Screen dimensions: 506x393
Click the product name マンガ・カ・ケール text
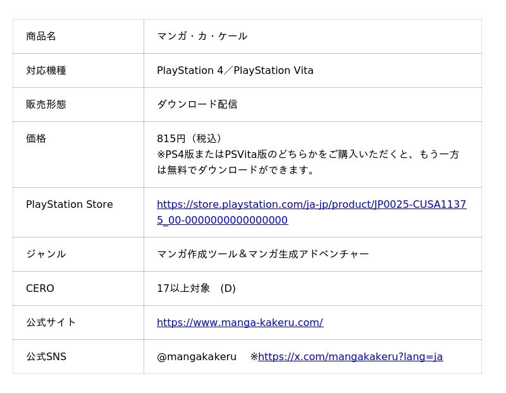coord(202,37)
